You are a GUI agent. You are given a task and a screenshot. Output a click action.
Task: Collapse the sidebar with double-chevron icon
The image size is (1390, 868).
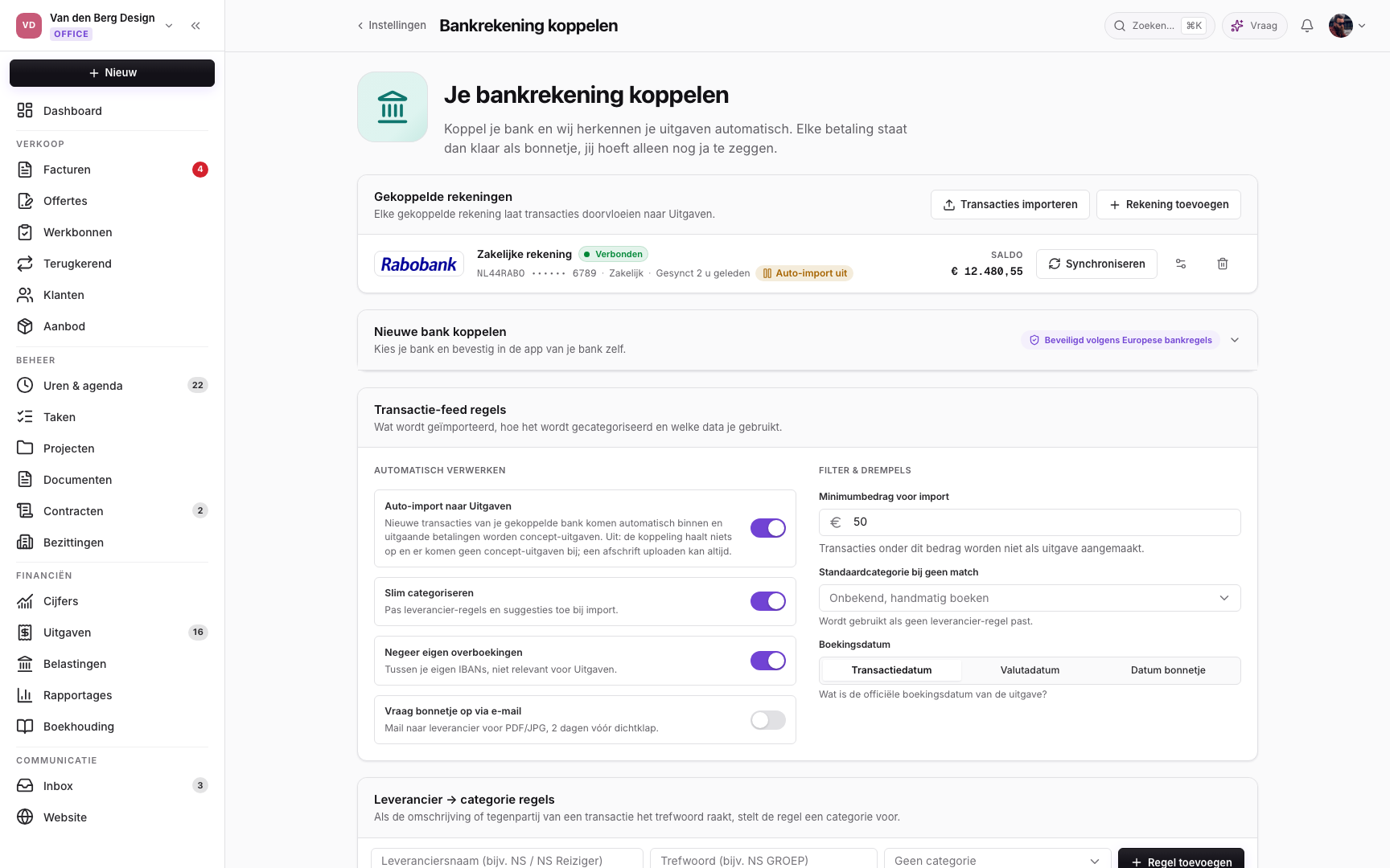pyautogui.click(x=195, y=26)
